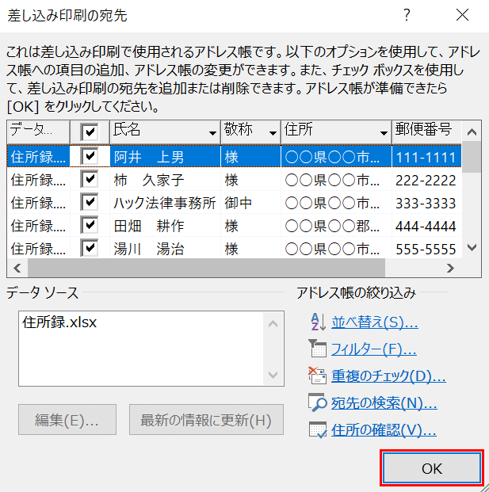Click the name cell ハック法律事務所

pyautogui.click(x=165, y=203)
